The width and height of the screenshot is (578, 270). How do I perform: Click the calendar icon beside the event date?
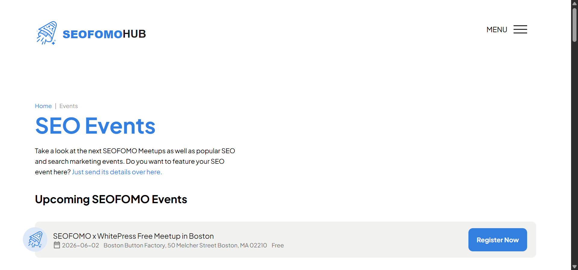[57, 245]
